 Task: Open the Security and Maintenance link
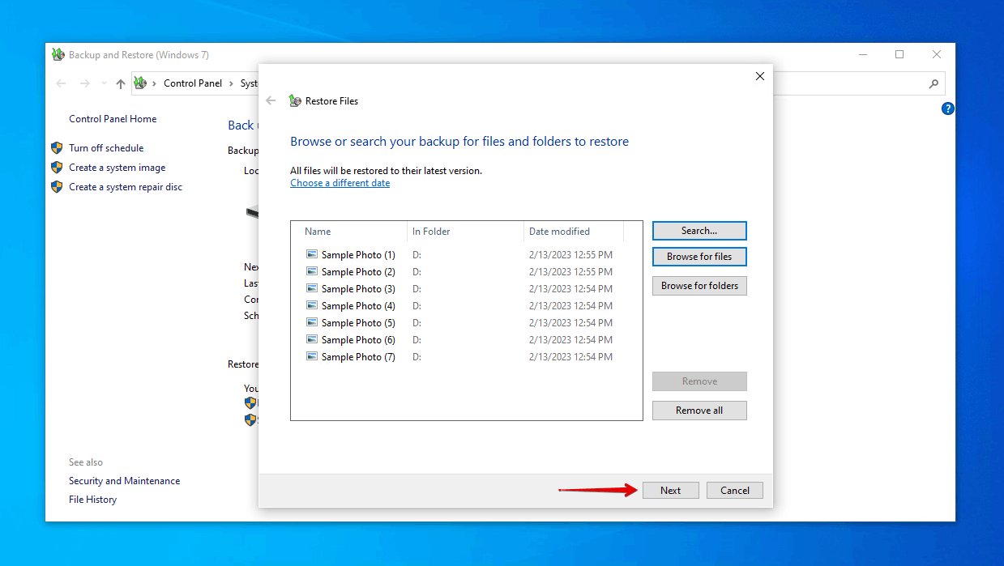(x=124, y=481)
